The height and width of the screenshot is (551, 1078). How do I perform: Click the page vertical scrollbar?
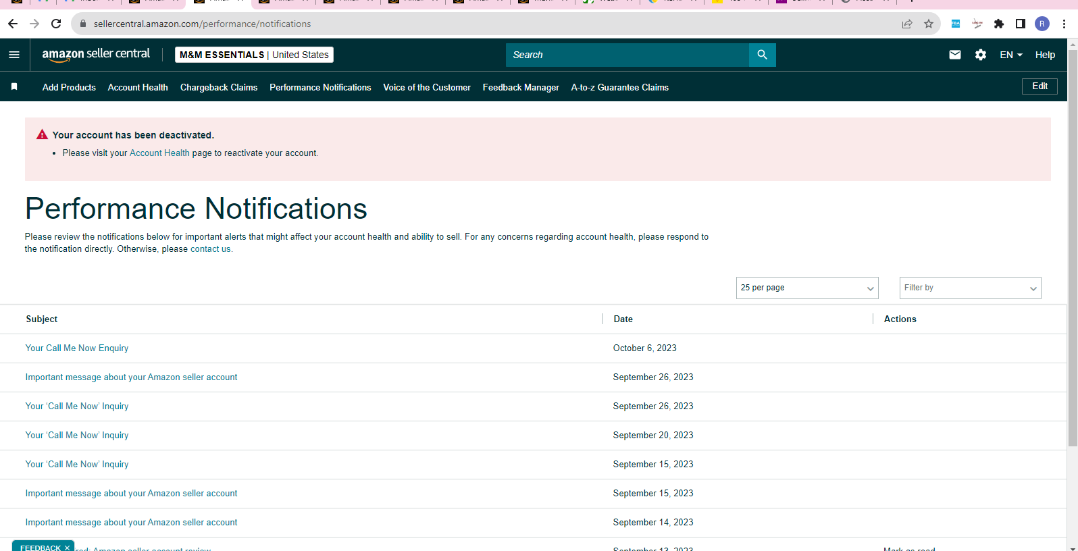coord(1073,248)
